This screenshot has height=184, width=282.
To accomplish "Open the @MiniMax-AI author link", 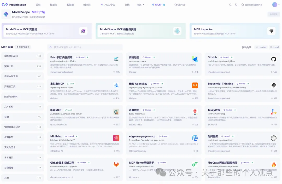I will click(x=57, y=151).
